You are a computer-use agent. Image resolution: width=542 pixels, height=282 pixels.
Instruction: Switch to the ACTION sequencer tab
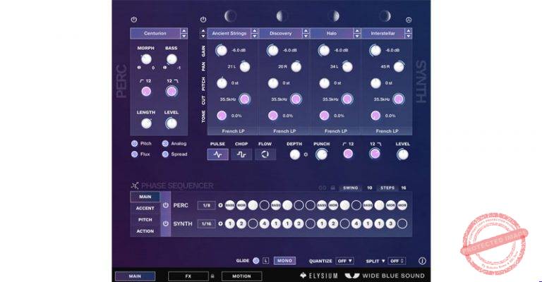(145, 231)
